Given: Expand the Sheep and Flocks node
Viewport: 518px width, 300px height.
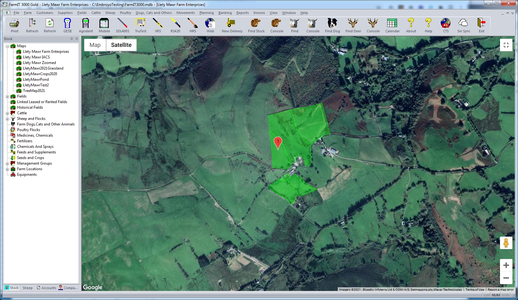Looking at the screenshot, I should click(x=7, y=119).
